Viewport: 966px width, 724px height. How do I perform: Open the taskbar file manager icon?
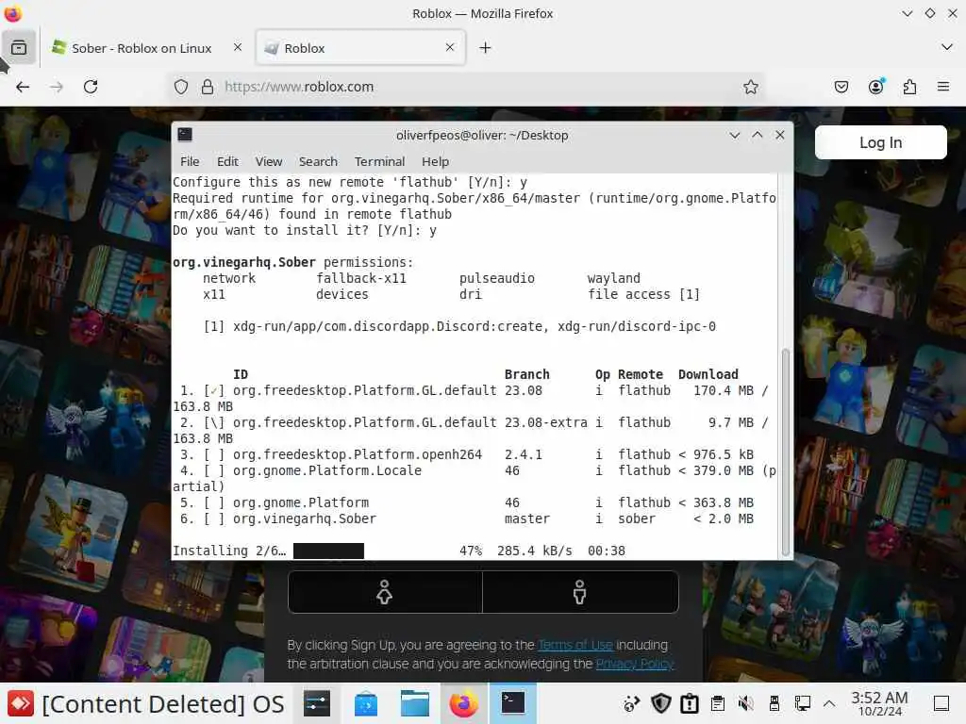coord(415,703)
